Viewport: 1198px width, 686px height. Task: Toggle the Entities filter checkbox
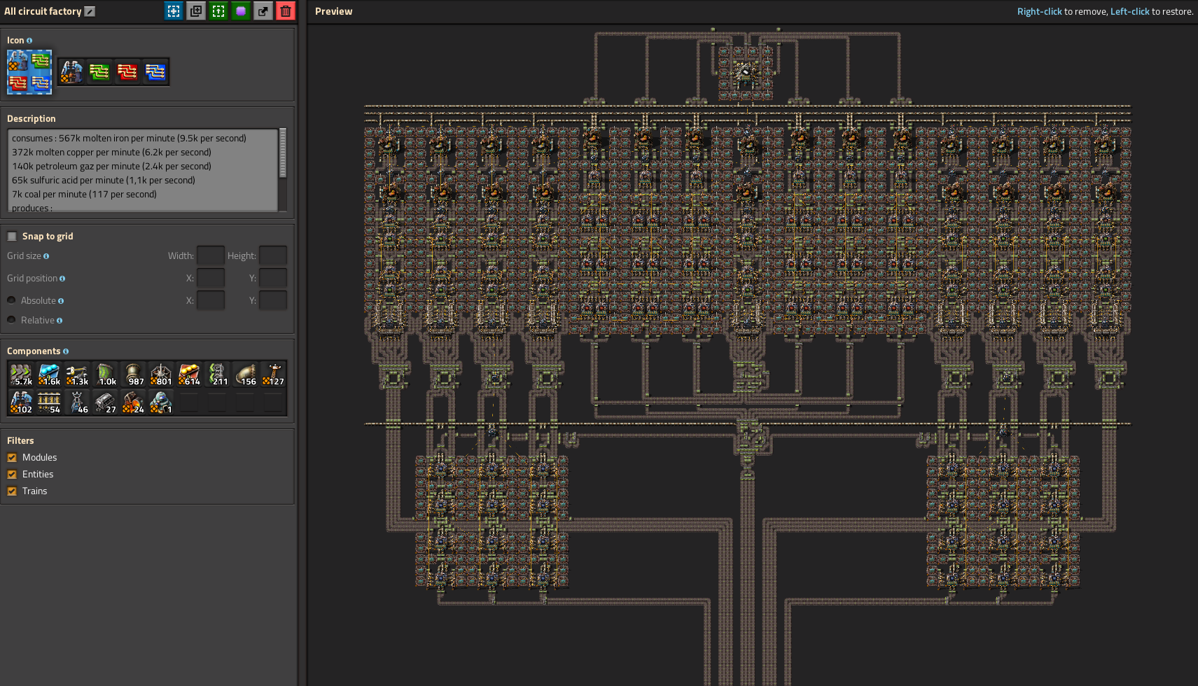[12, 475]
